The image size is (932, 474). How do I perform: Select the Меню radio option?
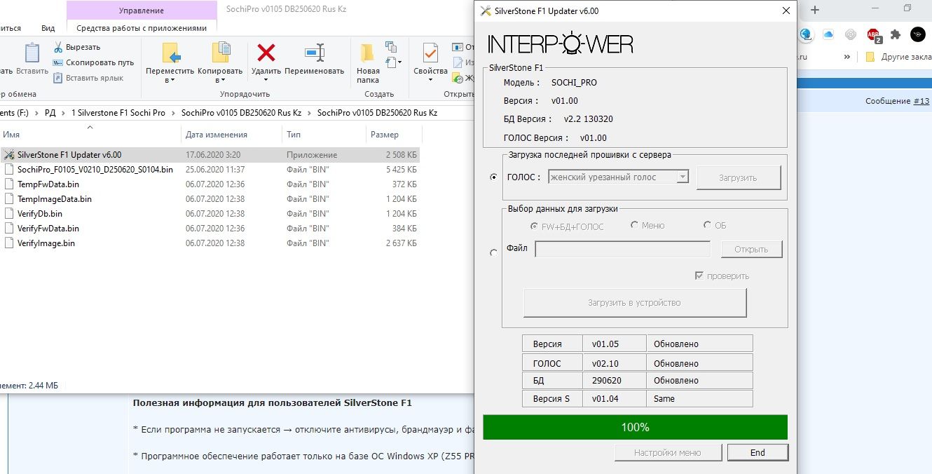point(647,226)
